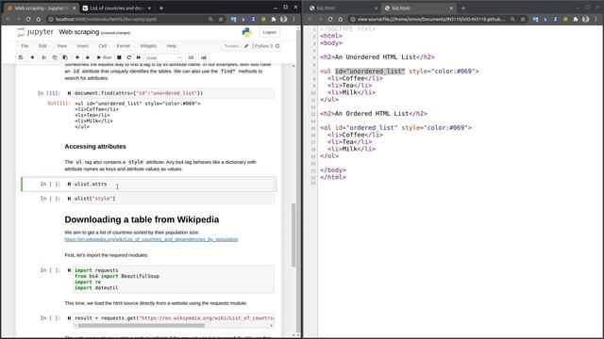Viewport: 604px width, 339px height.
Task: Save notebook with the floppy disk icon
Action: click(21, 57)
